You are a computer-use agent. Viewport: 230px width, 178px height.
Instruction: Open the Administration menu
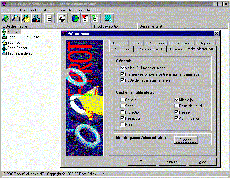click(54, 10)
